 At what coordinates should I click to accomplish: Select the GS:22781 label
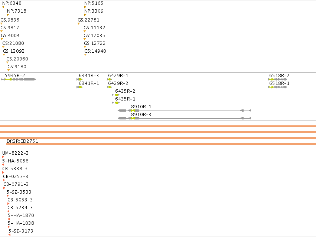click(88, 20)
